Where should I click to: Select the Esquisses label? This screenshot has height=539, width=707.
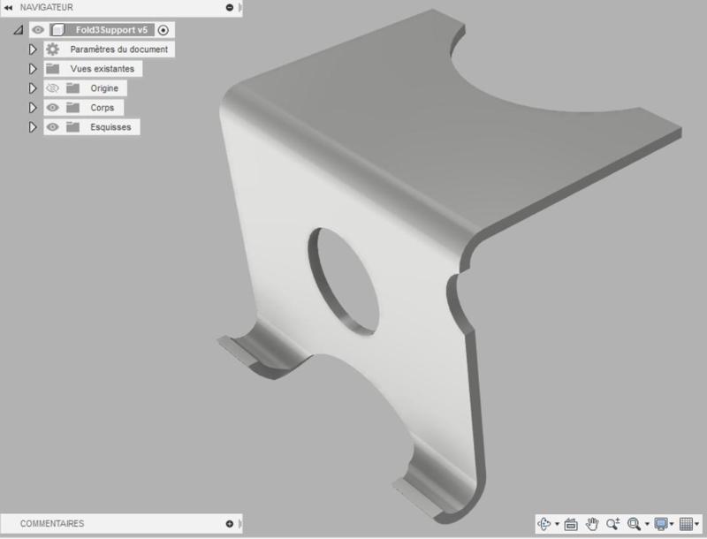[110, 126]
